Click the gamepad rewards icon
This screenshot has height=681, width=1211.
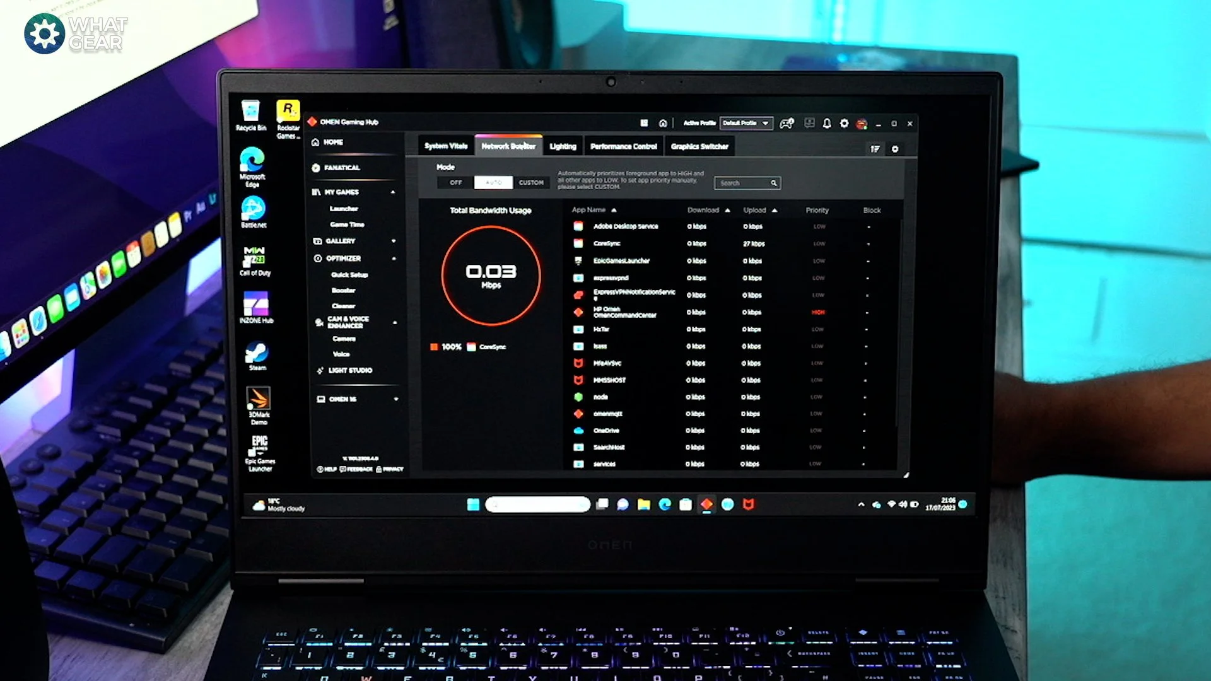coord(787,124)
